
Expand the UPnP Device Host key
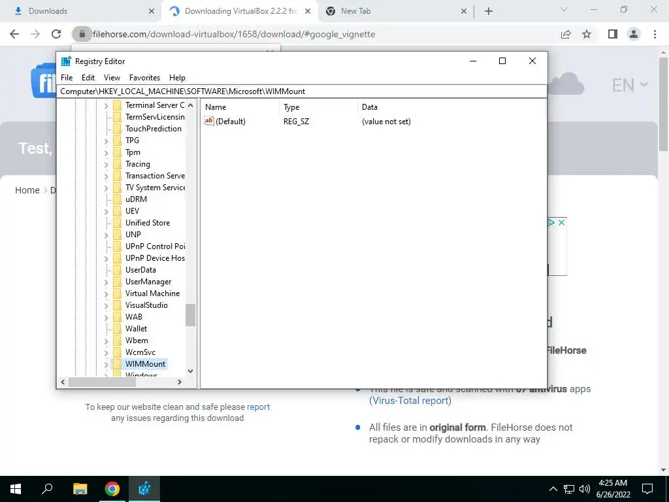click(106, 258)
